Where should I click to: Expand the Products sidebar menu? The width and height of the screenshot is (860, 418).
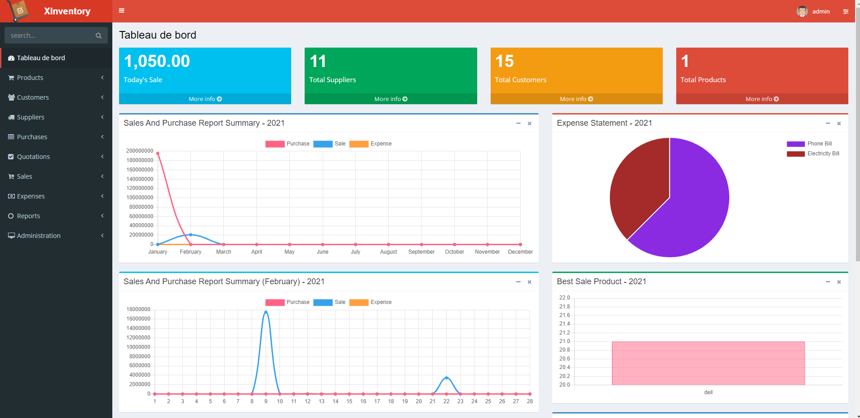56,78
